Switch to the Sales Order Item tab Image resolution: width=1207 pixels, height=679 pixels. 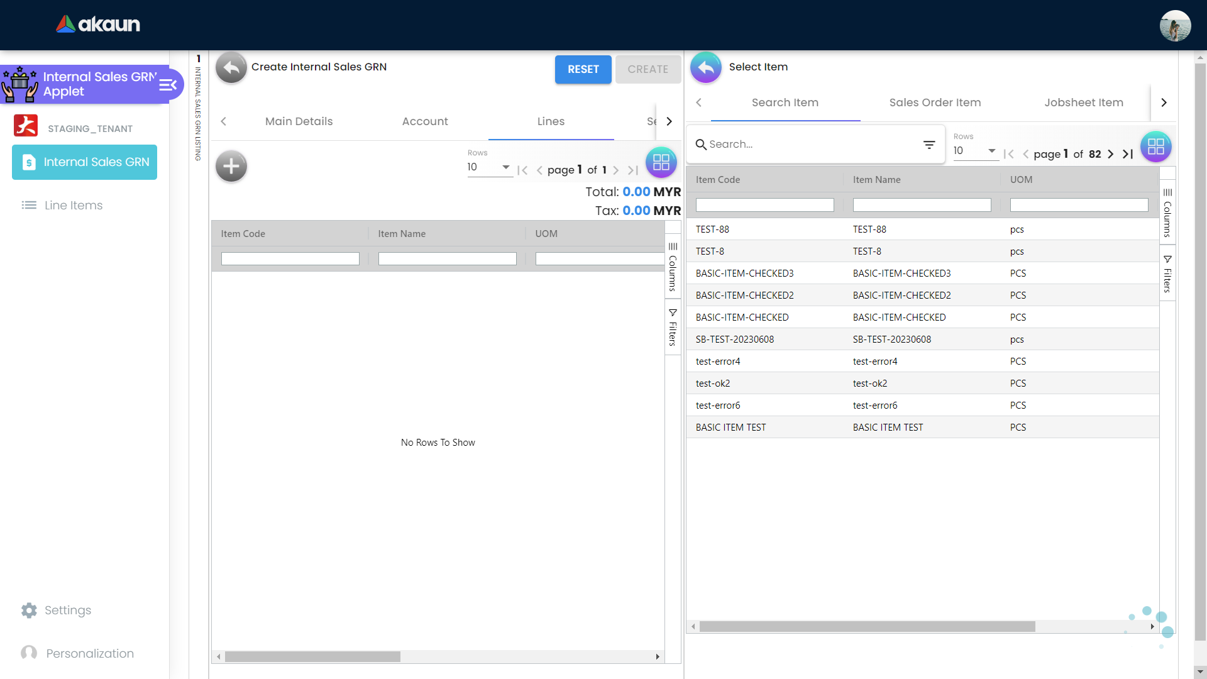point(935,102)
